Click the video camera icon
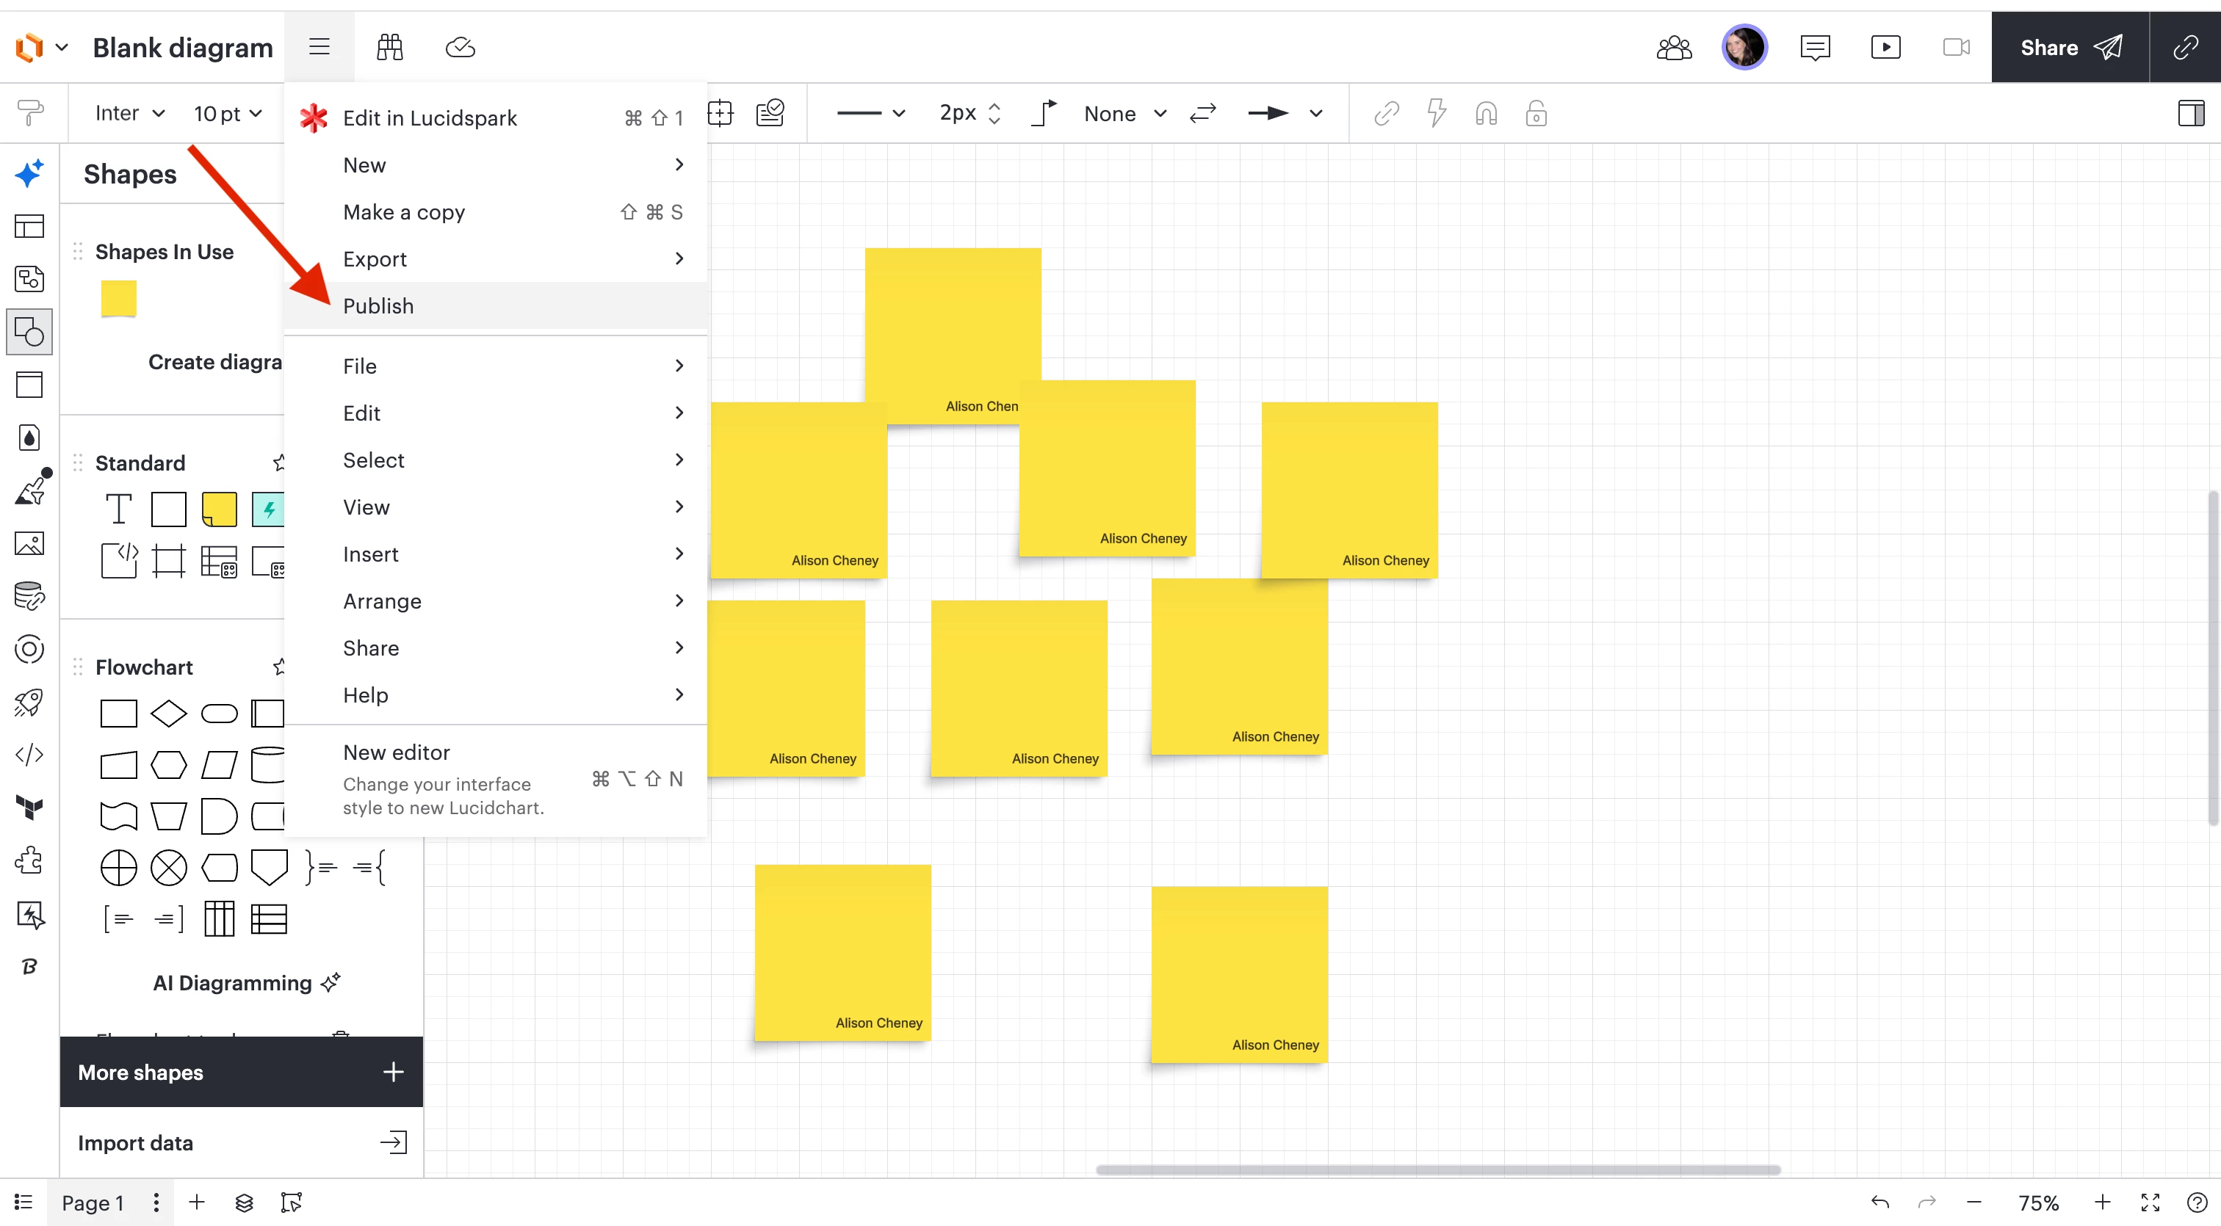Viewport: 2221px width, 1226px height. click(1957, 48)
